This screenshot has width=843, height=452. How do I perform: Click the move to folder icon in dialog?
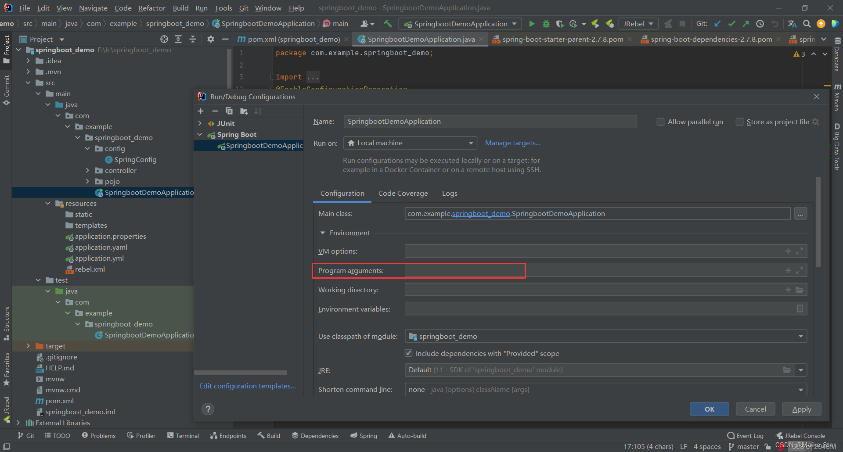(x=244, y=111)
